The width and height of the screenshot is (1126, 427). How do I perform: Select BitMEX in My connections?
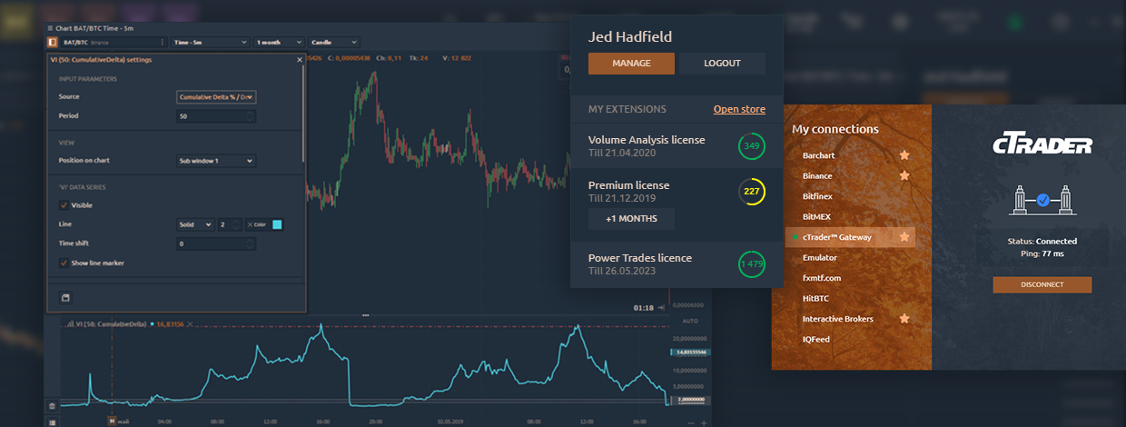tap(816, 216)
